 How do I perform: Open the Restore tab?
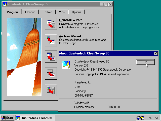click(x=47, y=12)
